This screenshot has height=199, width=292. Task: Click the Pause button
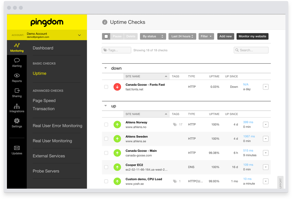pyautogui.click(x=117, y=36)
